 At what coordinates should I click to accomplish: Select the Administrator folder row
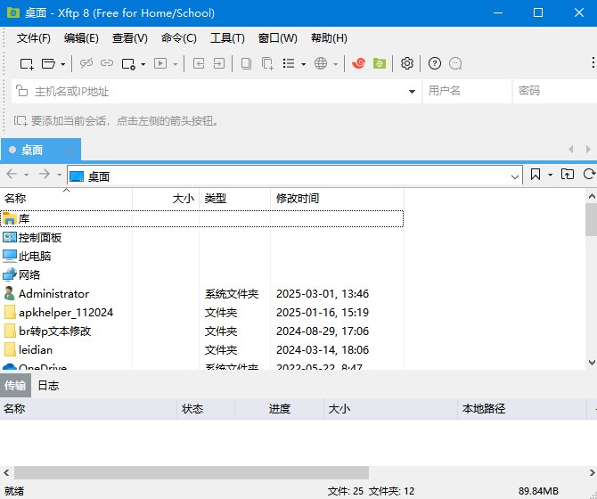coord(201,294)
